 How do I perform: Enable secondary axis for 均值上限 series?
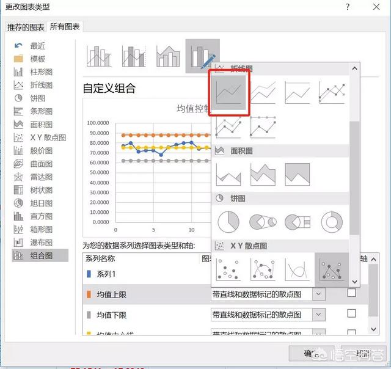coord(351,293)
